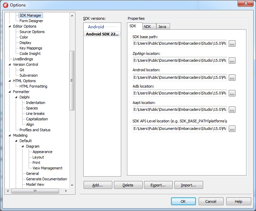Screen dimensions: 256x211
Task: Select Spaces under Delphi
Action: point(32,108)
